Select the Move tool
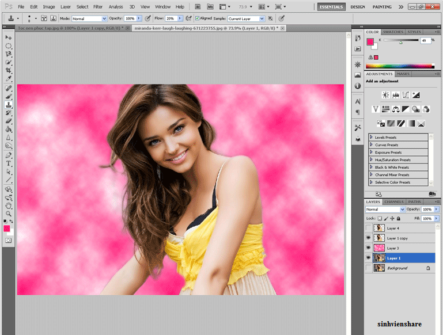443x335 pixels. point(9,37)
